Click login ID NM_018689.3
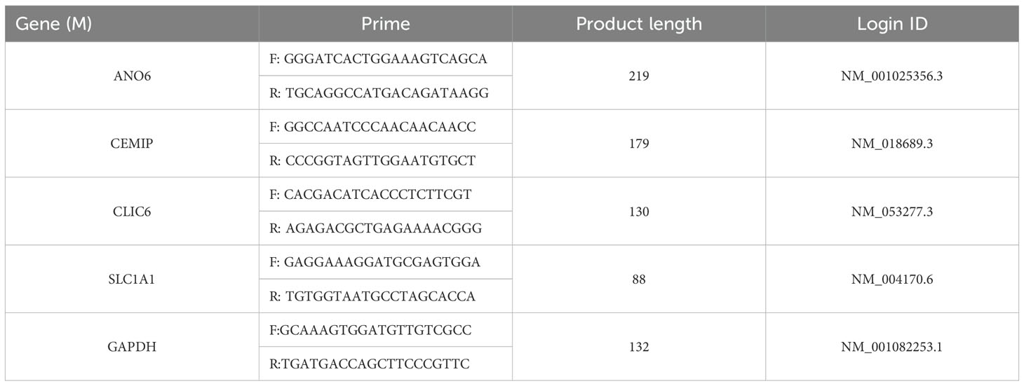1024x386 pixels. pos(892,144)
